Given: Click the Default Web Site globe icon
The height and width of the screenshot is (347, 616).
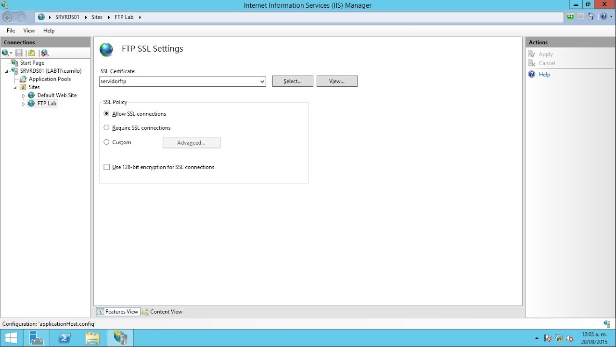Looking at the screenshot, I should 31,95.
